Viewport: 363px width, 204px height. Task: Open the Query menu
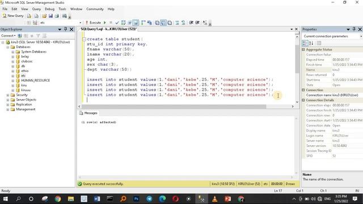(x=36, y=9)
